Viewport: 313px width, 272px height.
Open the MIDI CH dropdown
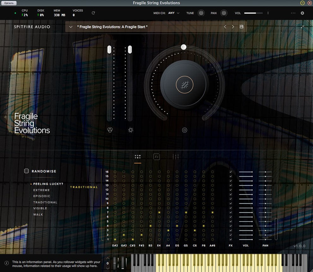[x=174, y=13]
